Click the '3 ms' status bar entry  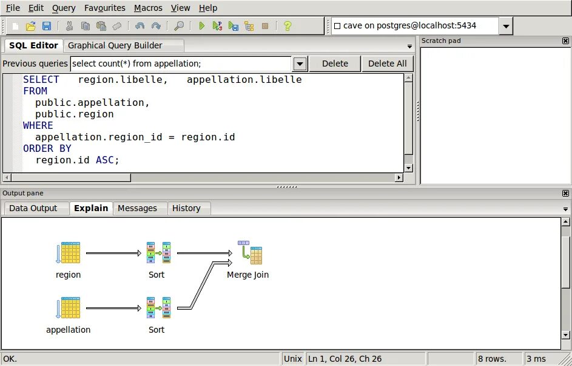[536, 359]
